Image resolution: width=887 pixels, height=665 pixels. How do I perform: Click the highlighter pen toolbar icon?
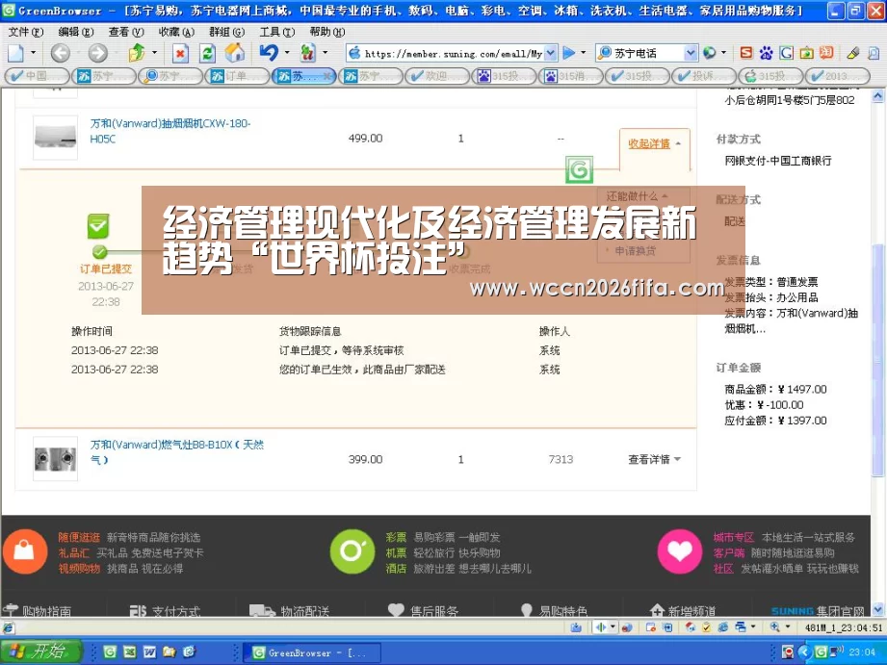[x=853, y=53]
